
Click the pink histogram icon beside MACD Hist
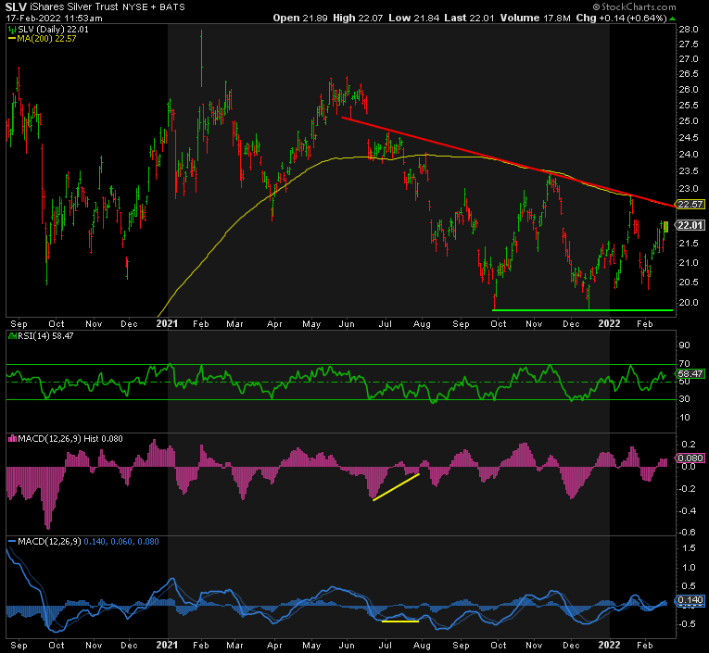(12, 439)
